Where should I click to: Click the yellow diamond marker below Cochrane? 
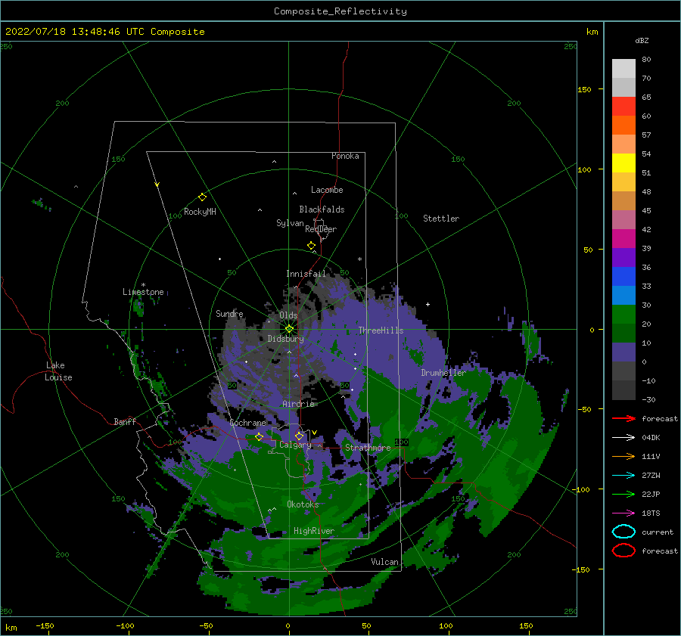260,437
